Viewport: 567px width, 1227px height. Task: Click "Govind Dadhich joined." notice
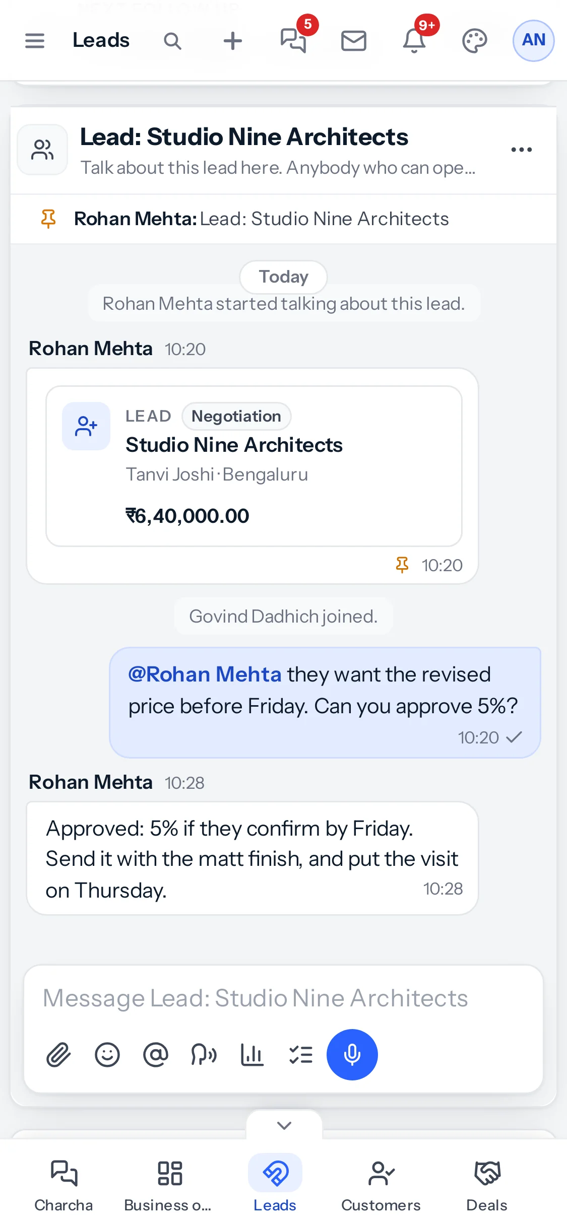(x=283, y=616)
